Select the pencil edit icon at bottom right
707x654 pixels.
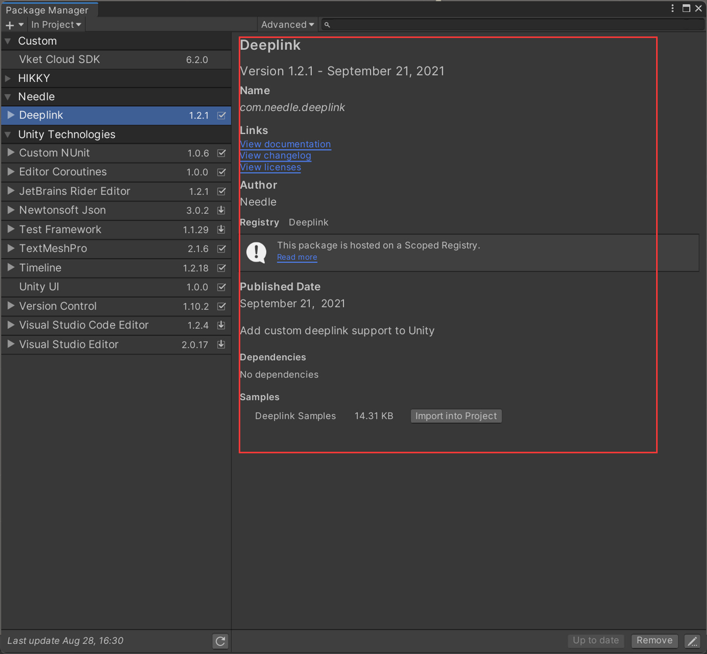pyautogui.click(x=692, y=641)
